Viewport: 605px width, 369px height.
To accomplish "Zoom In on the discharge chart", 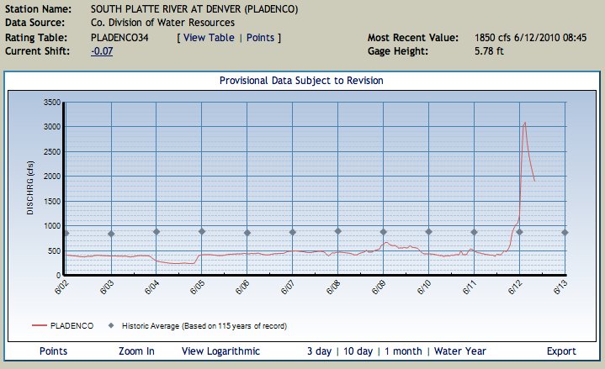I will click(136, 351).
